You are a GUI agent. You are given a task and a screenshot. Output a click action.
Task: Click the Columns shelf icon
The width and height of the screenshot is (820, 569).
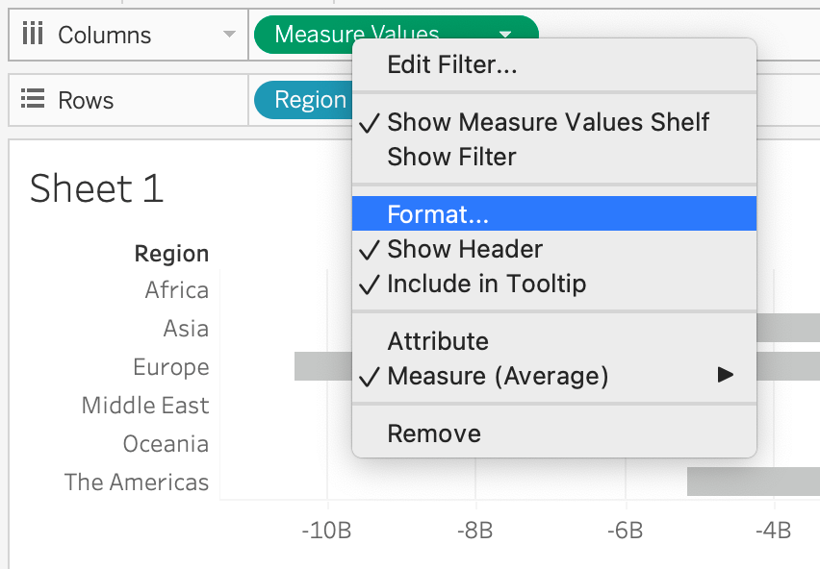point(33,35)
